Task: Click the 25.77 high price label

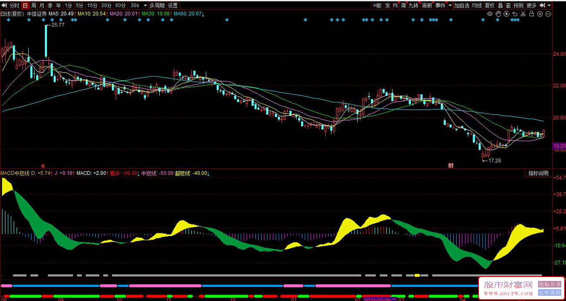Action: pyautogui.click(x=57, y=25)
